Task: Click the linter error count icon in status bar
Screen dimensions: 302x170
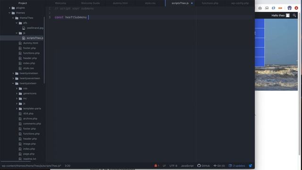Action: (x=156, y=166)
